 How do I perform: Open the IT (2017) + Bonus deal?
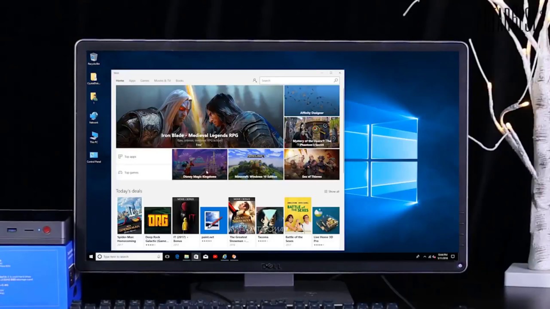pyautogui.click(x=186, y=221)
